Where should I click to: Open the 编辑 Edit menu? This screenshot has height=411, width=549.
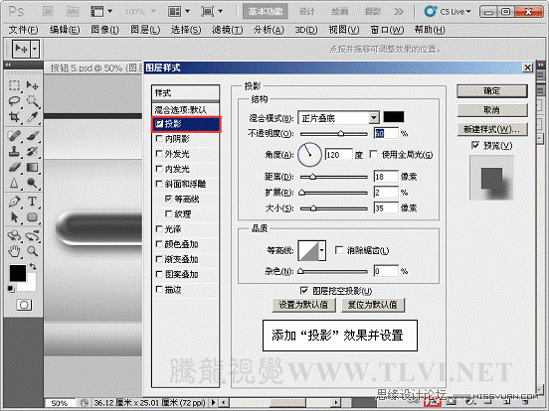point(65,30)
